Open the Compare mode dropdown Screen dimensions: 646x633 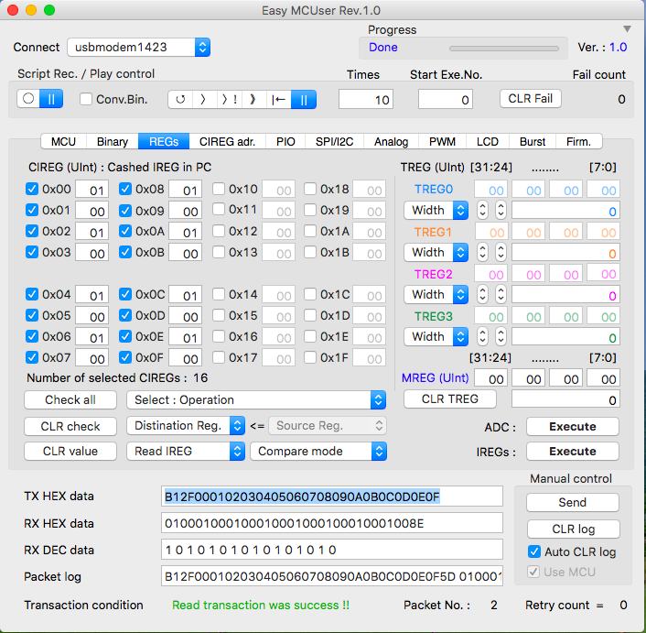point(318,451)
